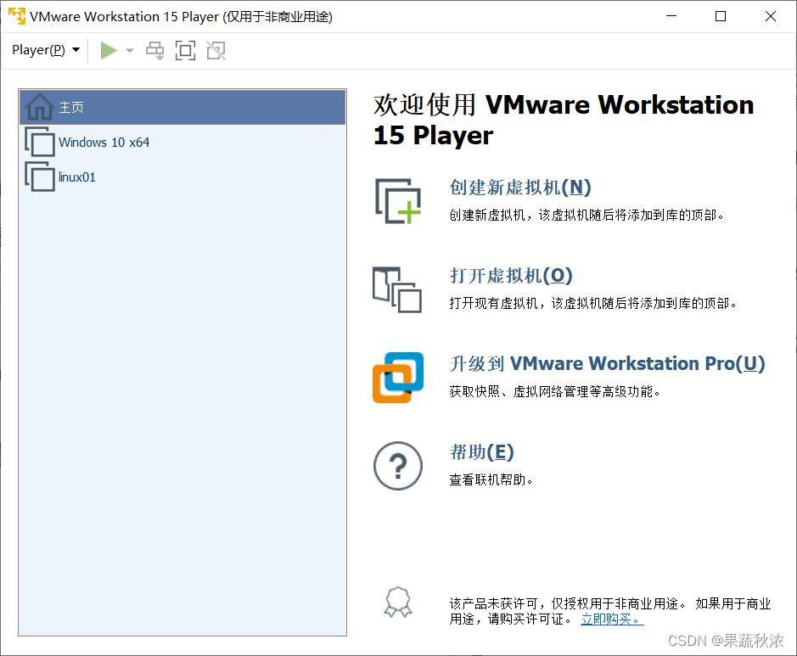Click the license ribbon icon near the bottom

click(x=398, y=603)
